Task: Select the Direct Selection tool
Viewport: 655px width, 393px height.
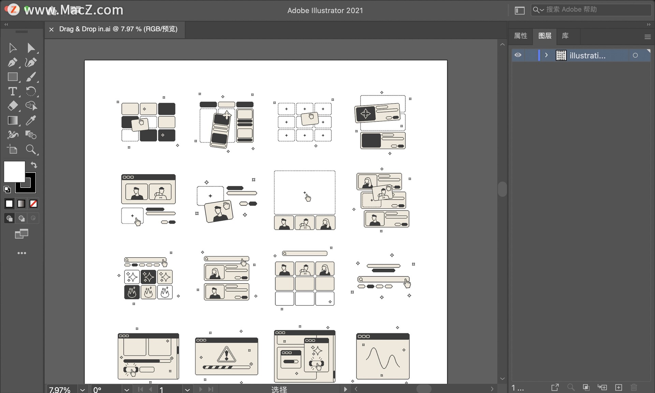Action: click(31, 48)
